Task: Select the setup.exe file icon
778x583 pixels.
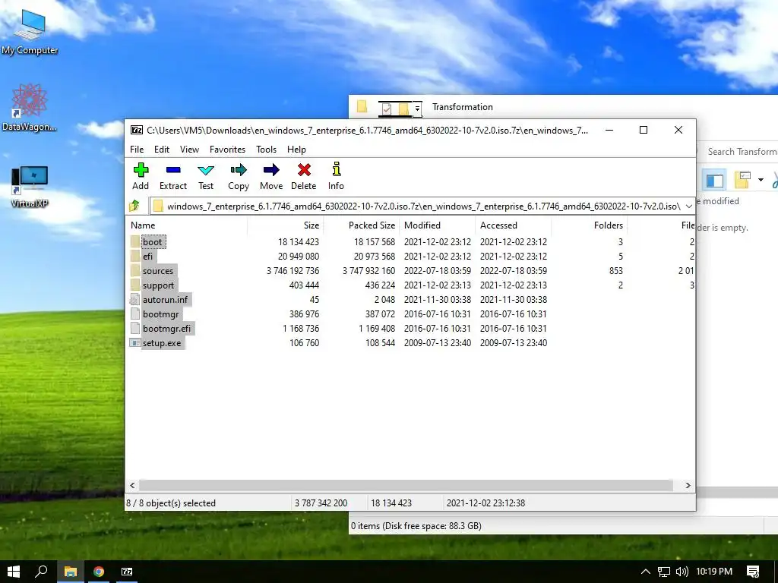Action: [x=134, y=343]
